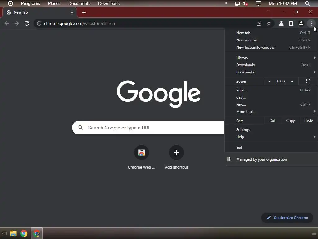
Task: Enter fullscreen mode from Zoom row
Action: pos(308,81)
